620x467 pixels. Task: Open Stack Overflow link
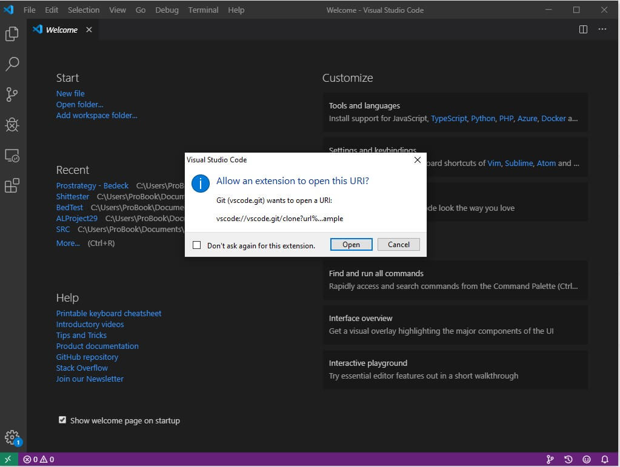click(82, 368)
